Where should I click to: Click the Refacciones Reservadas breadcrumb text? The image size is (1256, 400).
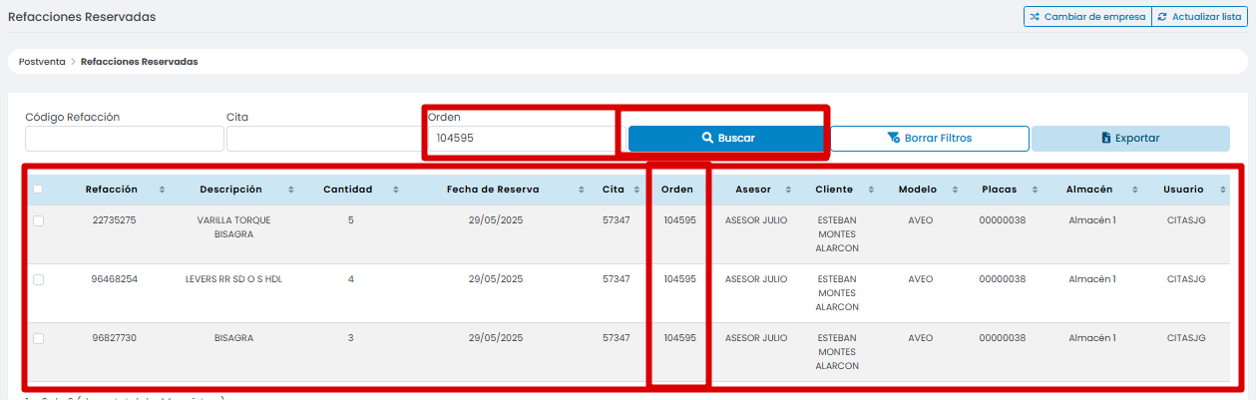click(139, 62)
